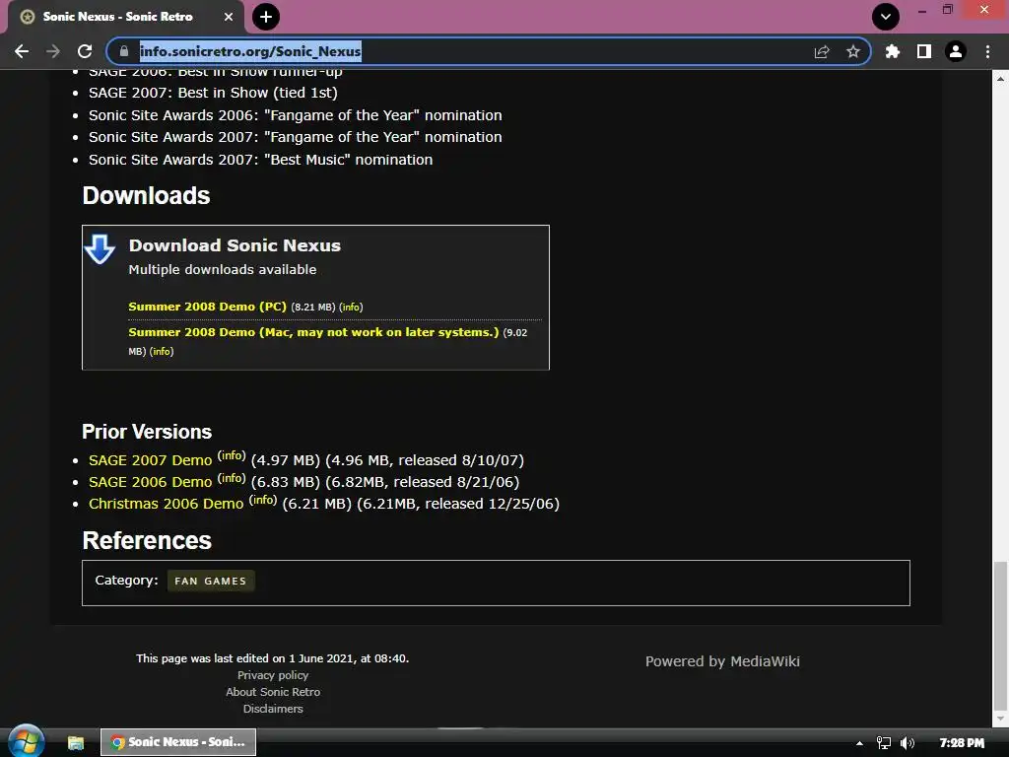Click the browser forward arrow
Viewport: 1009px width, 757px height.
pos(53,51)
